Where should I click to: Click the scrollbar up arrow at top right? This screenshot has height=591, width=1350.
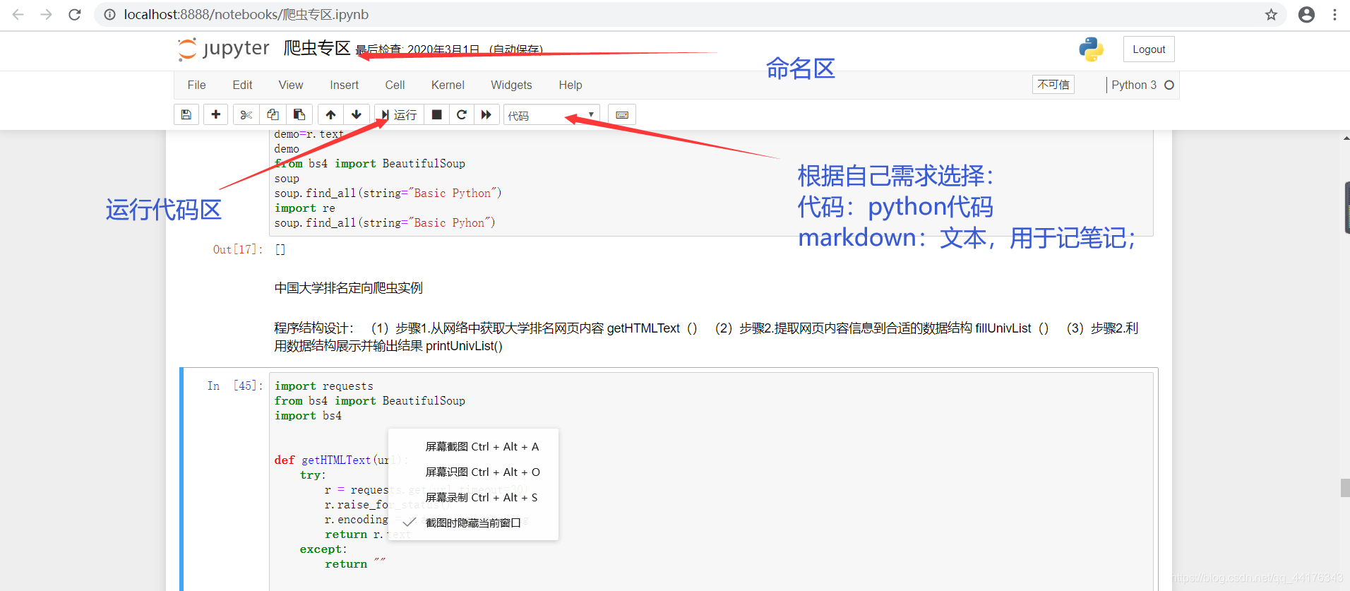[x=1346, y=138]
